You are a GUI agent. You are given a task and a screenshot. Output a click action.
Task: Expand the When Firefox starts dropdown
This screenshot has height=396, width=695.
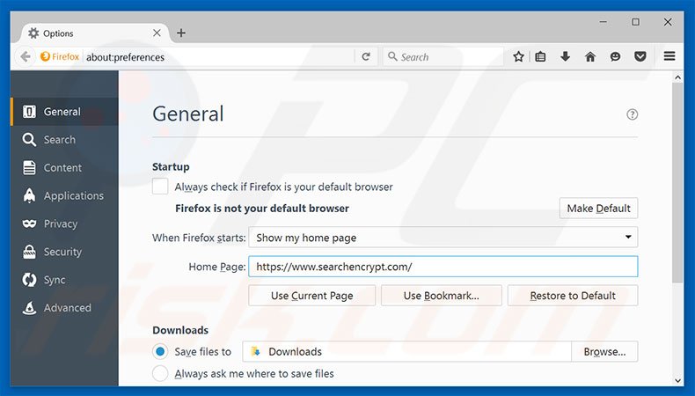click(x=443, y=238)
